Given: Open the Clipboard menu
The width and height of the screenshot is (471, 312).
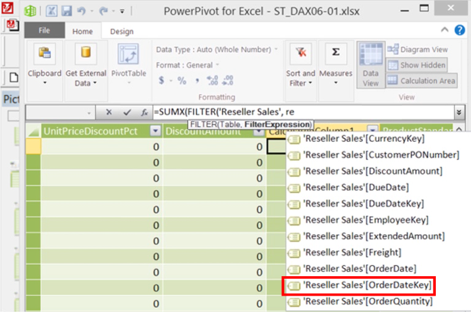Looking at the screenshot, I should 45,65.
